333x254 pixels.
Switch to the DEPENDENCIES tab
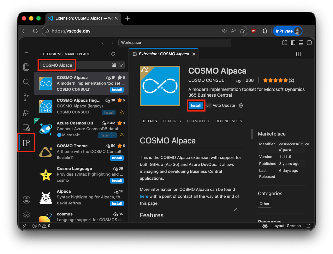(x=229, y=121)
